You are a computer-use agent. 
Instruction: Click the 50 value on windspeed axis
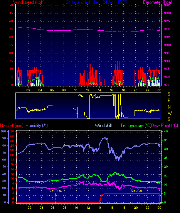[11, 5]
